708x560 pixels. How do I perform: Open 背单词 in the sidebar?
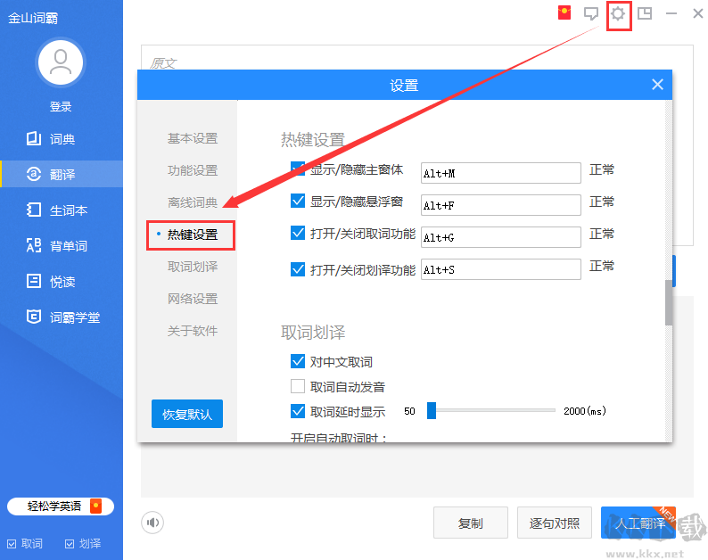(x=62, y=246)
